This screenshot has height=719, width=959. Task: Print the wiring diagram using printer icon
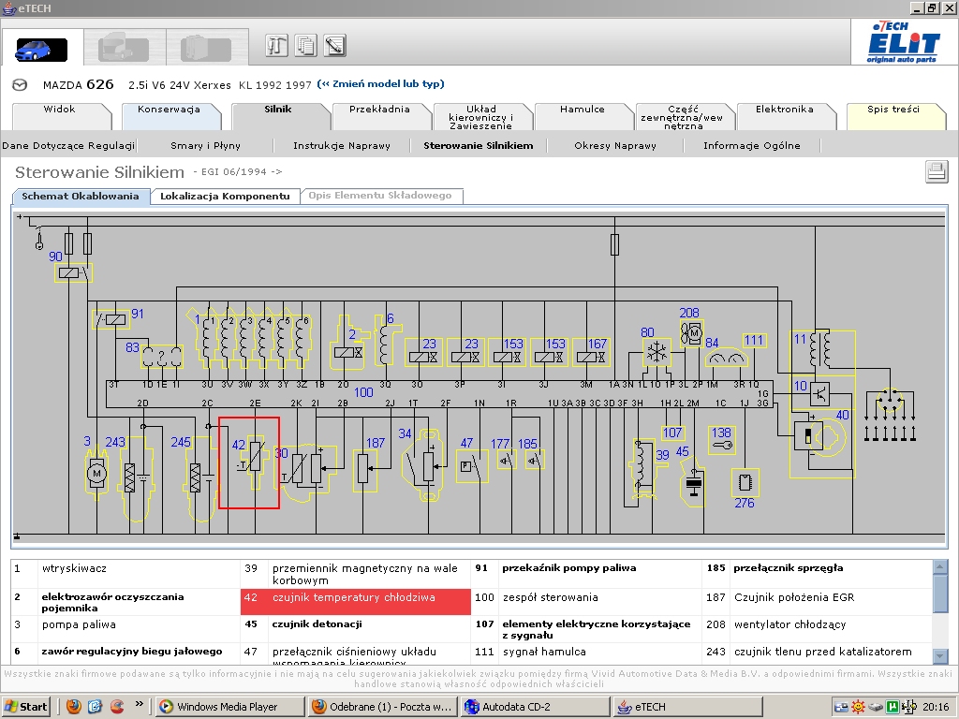tap(936, 171)
